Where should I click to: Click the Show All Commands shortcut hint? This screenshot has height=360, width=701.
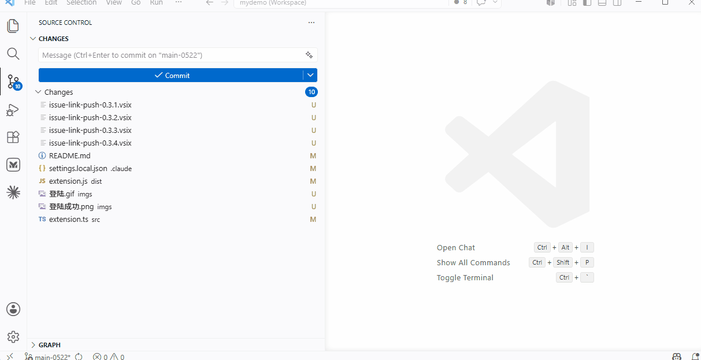pyautogui.click(x=515, y=262)
